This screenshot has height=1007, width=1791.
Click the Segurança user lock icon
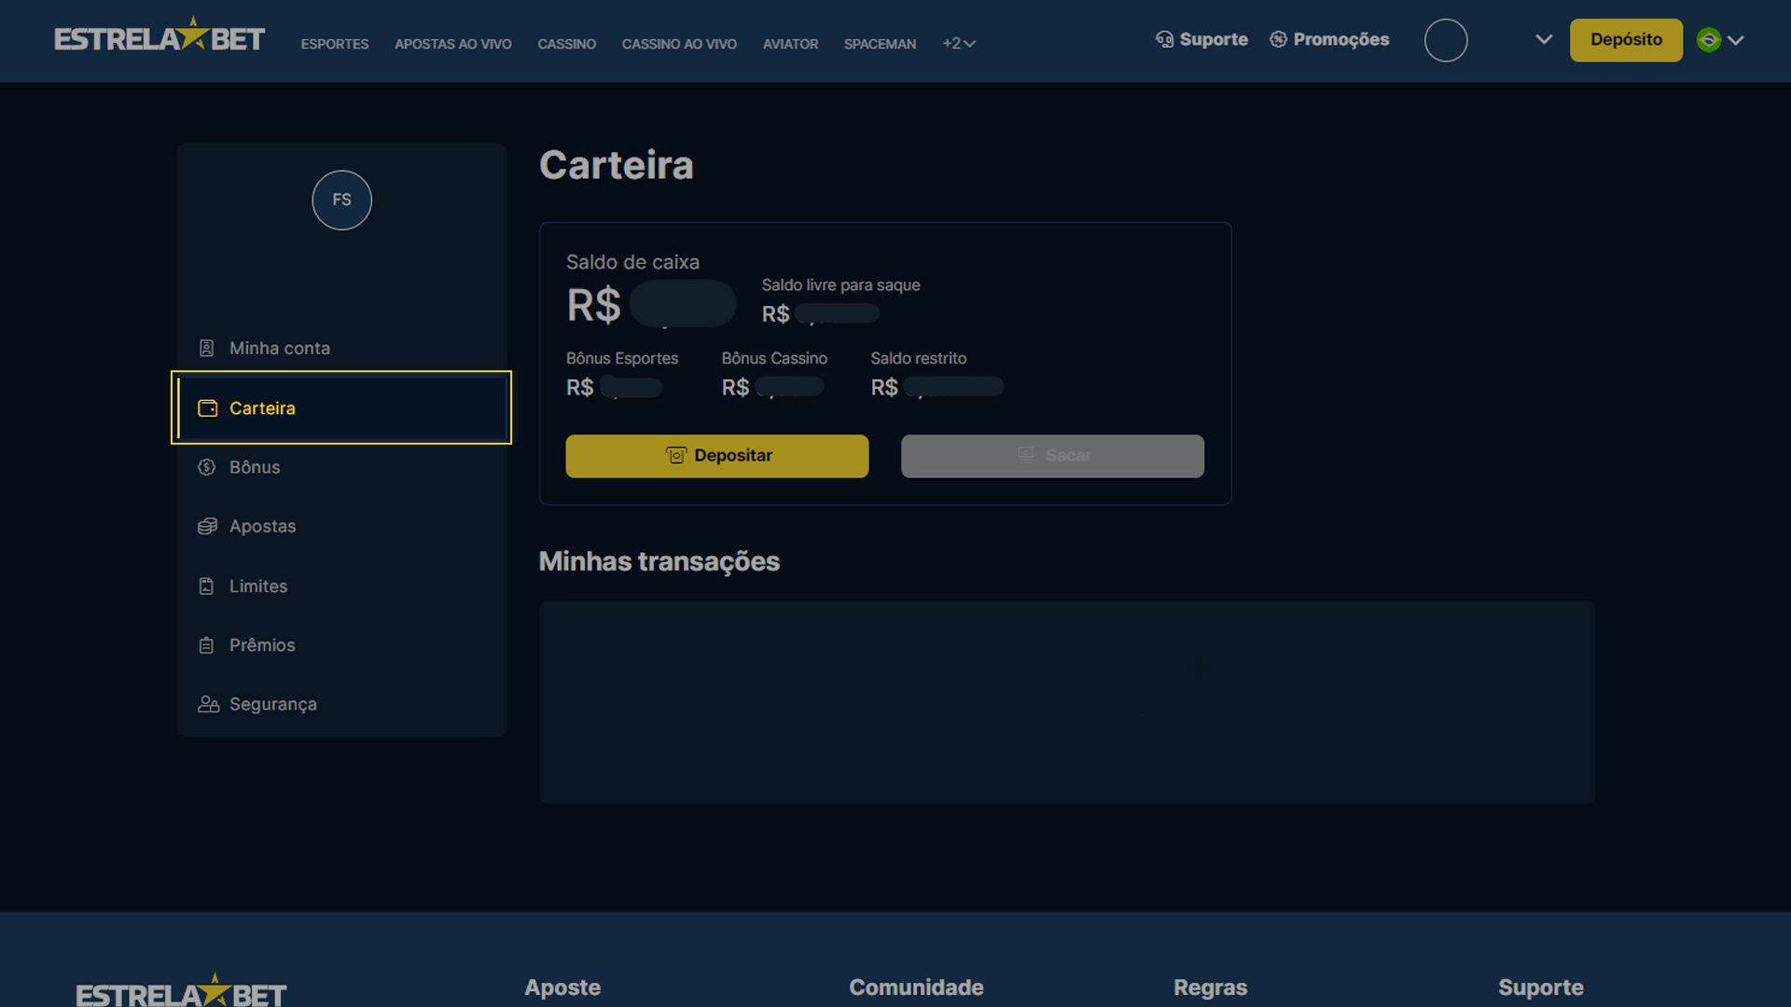[208, 704]
